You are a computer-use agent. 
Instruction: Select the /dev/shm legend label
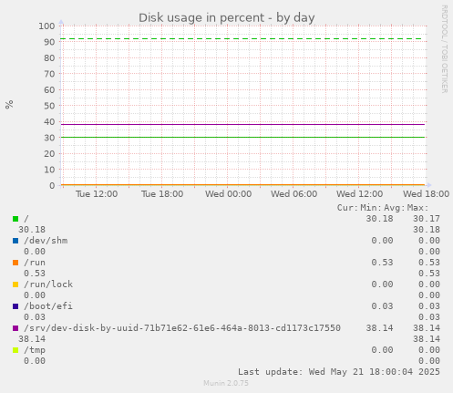coord(46,241)
